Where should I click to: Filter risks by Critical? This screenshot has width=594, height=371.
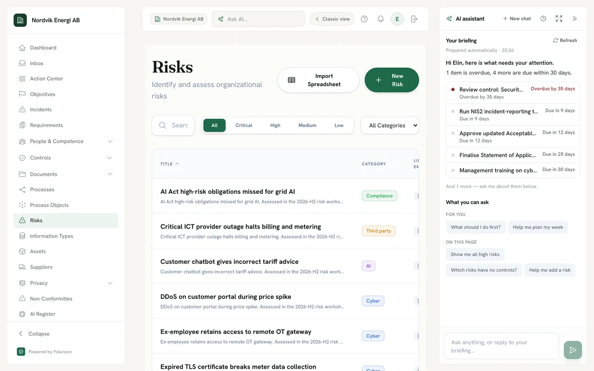point(244,125)
